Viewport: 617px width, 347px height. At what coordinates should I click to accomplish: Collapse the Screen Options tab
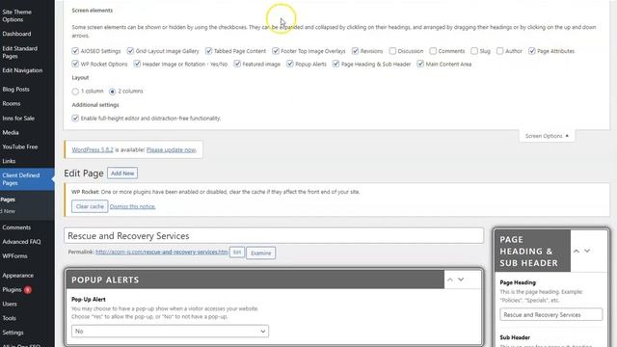coord(547,136)
